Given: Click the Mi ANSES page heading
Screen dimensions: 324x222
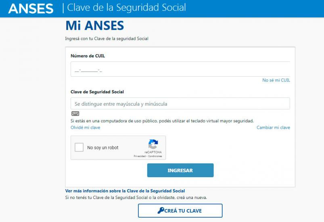Looking at the screenshot, I should coord(95,26).
